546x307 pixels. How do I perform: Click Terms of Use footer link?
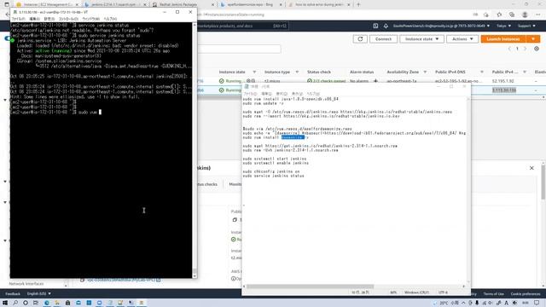tap(493, 293)
